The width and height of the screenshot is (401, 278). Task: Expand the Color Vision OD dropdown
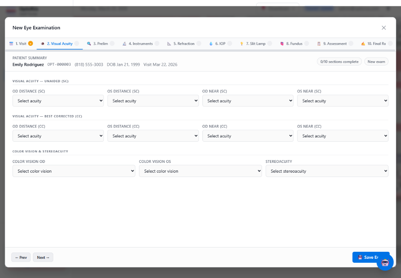coord(74,171)
